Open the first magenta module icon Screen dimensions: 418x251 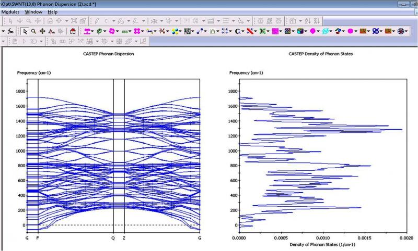(x=87, y=31)
